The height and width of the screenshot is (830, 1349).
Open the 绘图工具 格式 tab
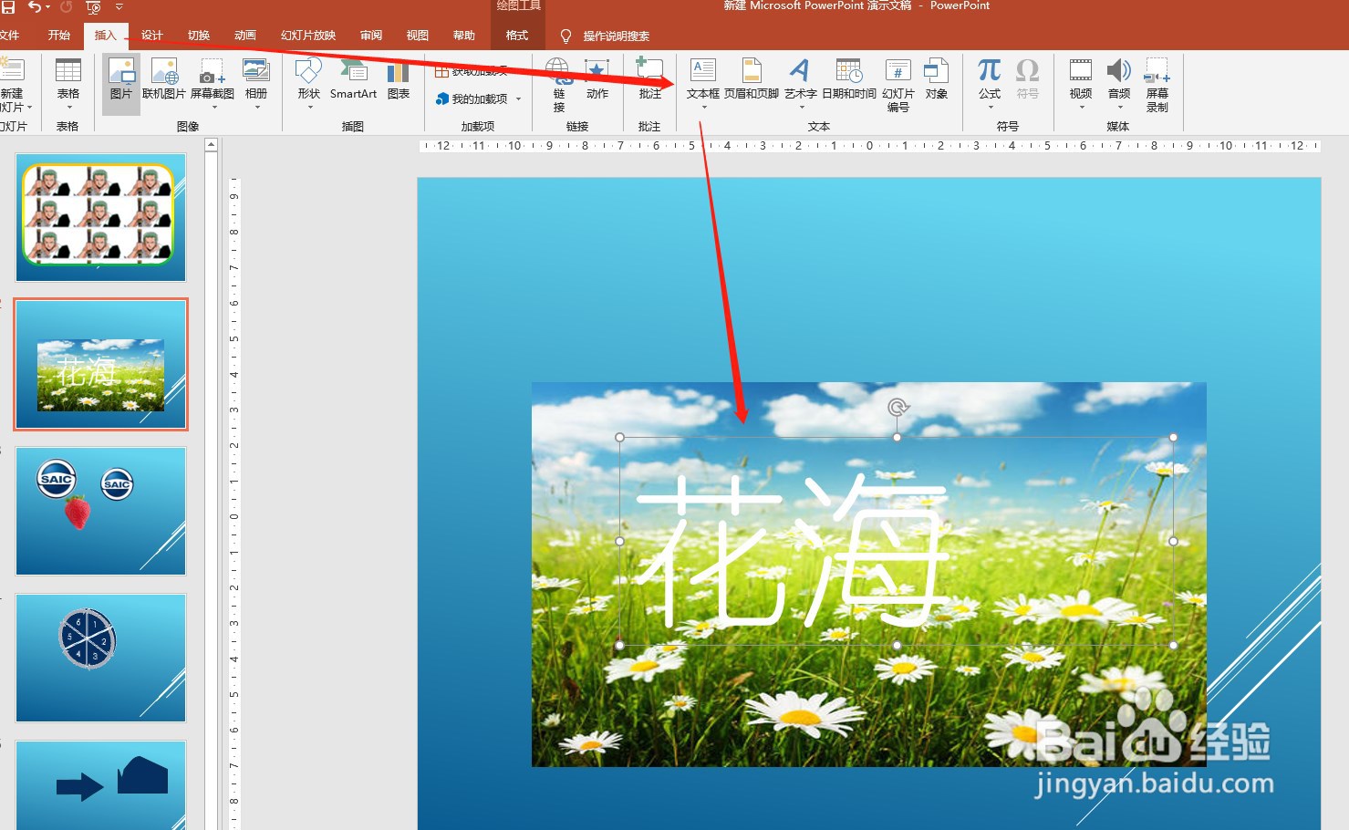tap(517, 36)
